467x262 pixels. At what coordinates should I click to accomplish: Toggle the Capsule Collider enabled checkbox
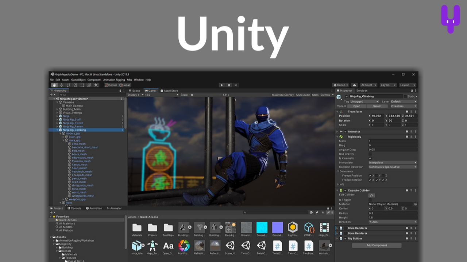(346, 190)
